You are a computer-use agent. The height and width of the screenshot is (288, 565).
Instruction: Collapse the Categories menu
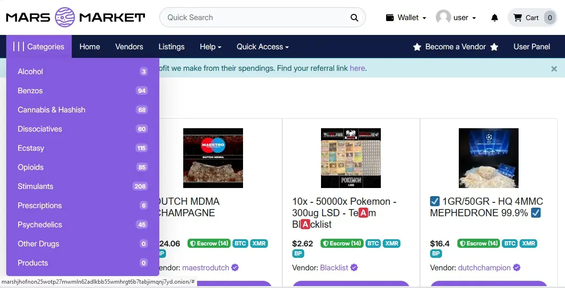(x=39, y=46)
